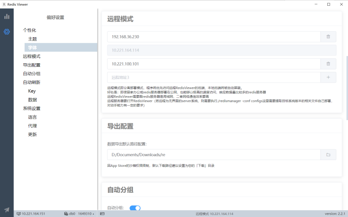Click the 远程模式 section heading
The width and height of the screenshot is (348, 217).
click(x=120, y=19)
